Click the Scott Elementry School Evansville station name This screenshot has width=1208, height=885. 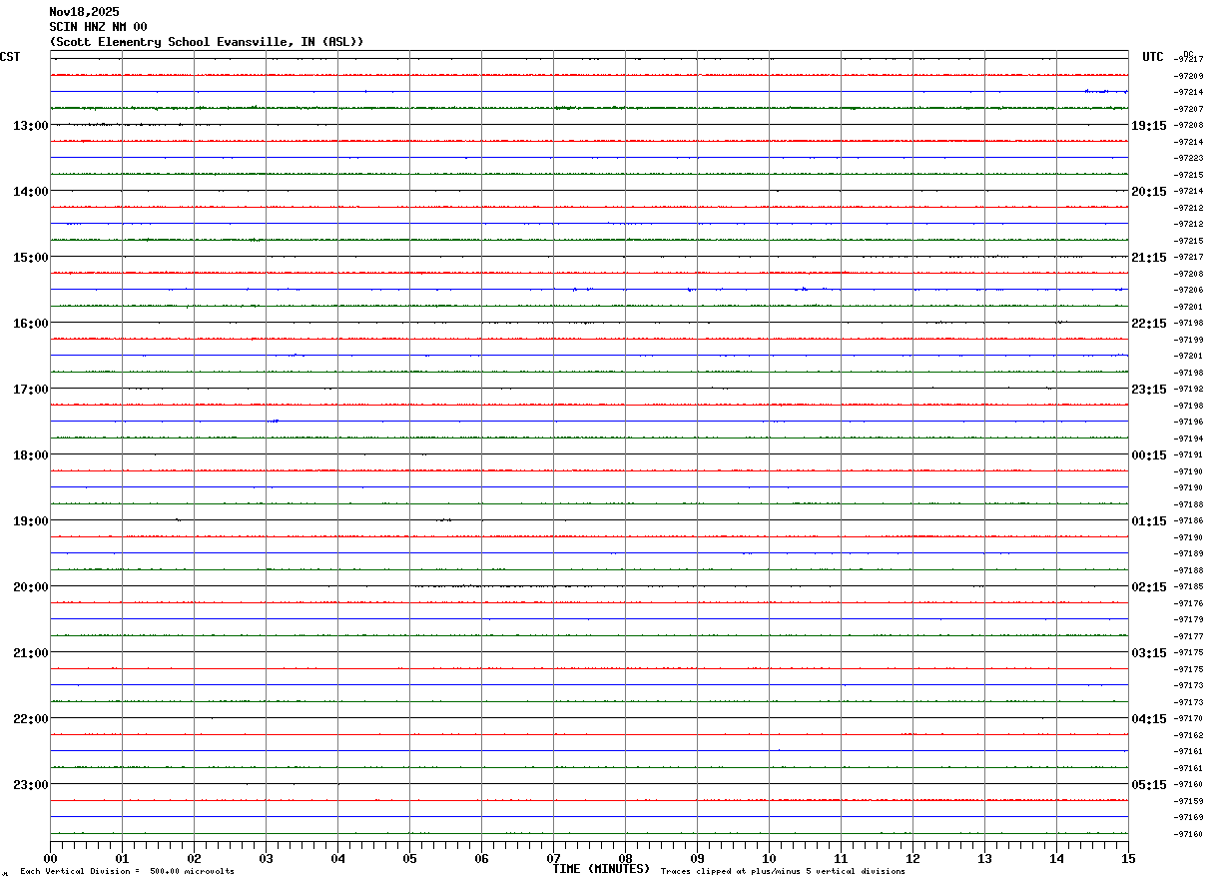tap(207, 42)
